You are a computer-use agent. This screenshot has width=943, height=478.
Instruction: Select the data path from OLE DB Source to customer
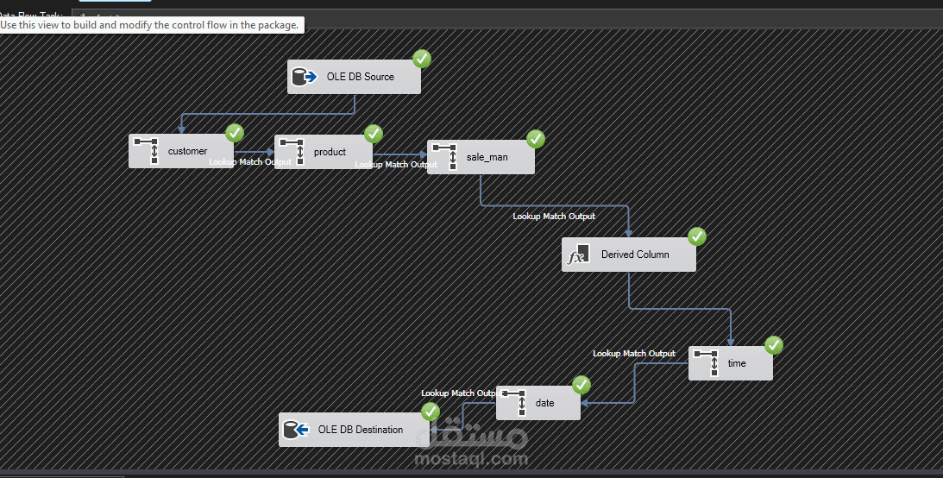tap(267, 114)
